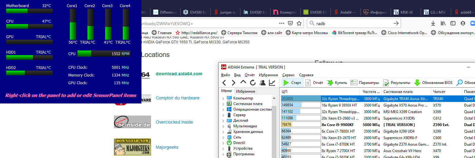Start the benchmark with Старт button
Image resolution: width=475 pixels, height=158 pixels.
coord(292,83)
